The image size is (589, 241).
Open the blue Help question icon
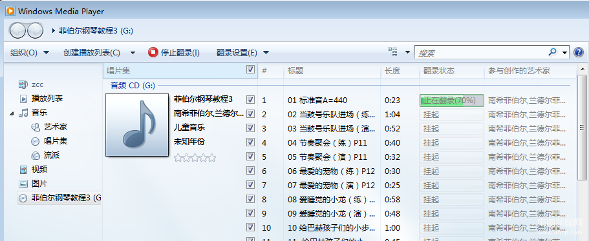click(579, 52)
